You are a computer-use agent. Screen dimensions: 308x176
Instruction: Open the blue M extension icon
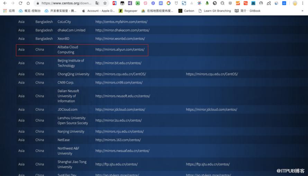pos(253,3)
